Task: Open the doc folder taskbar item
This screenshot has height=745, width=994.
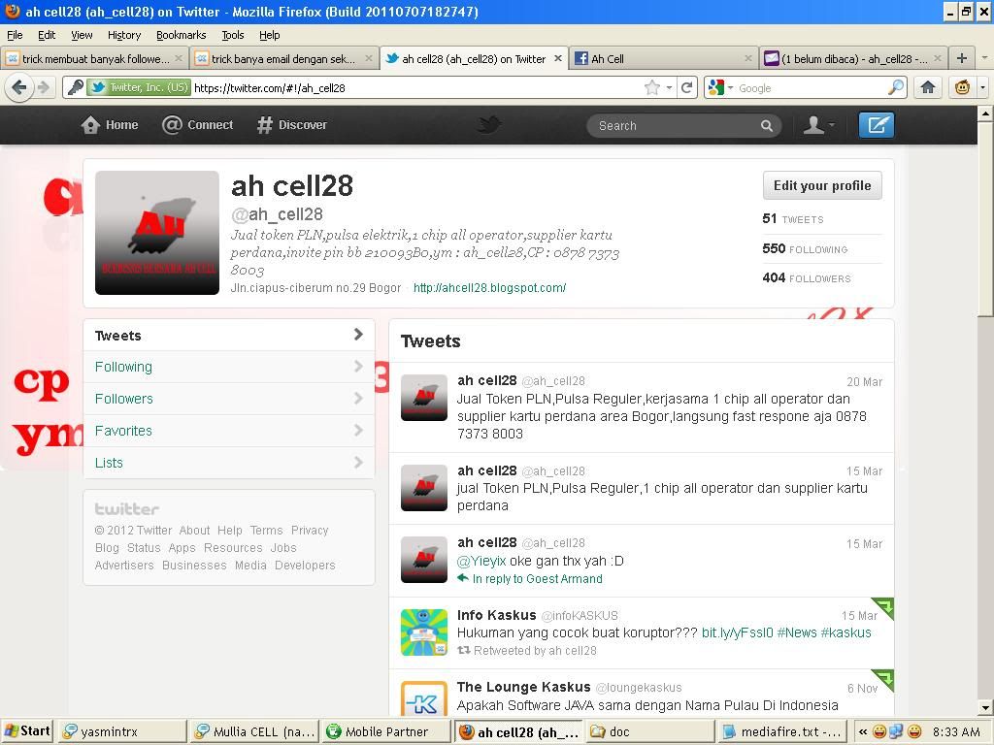Action: click(649, 731)
